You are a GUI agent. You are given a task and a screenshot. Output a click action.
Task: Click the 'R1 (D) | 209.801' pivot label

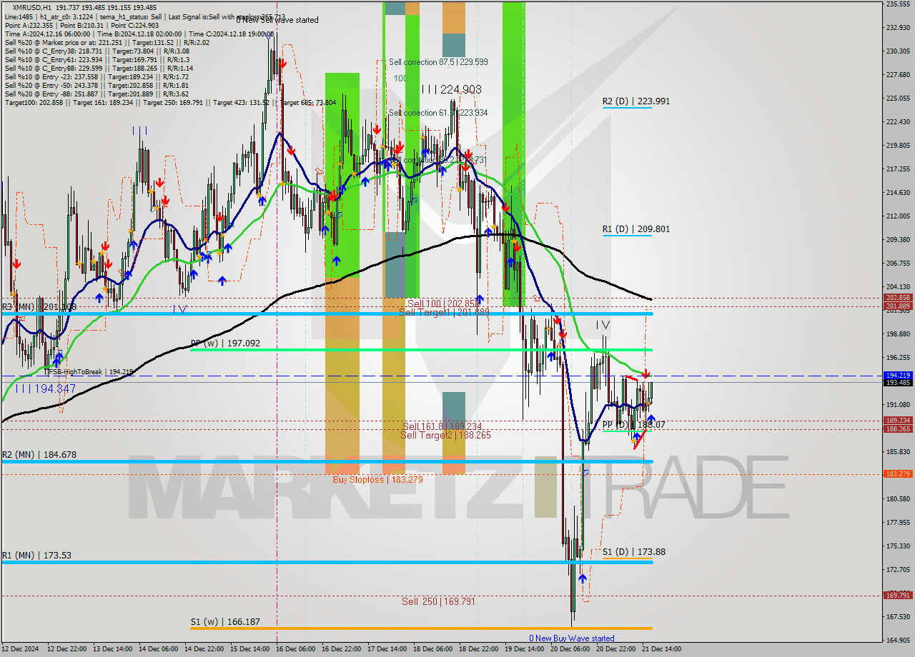point(636,229)
